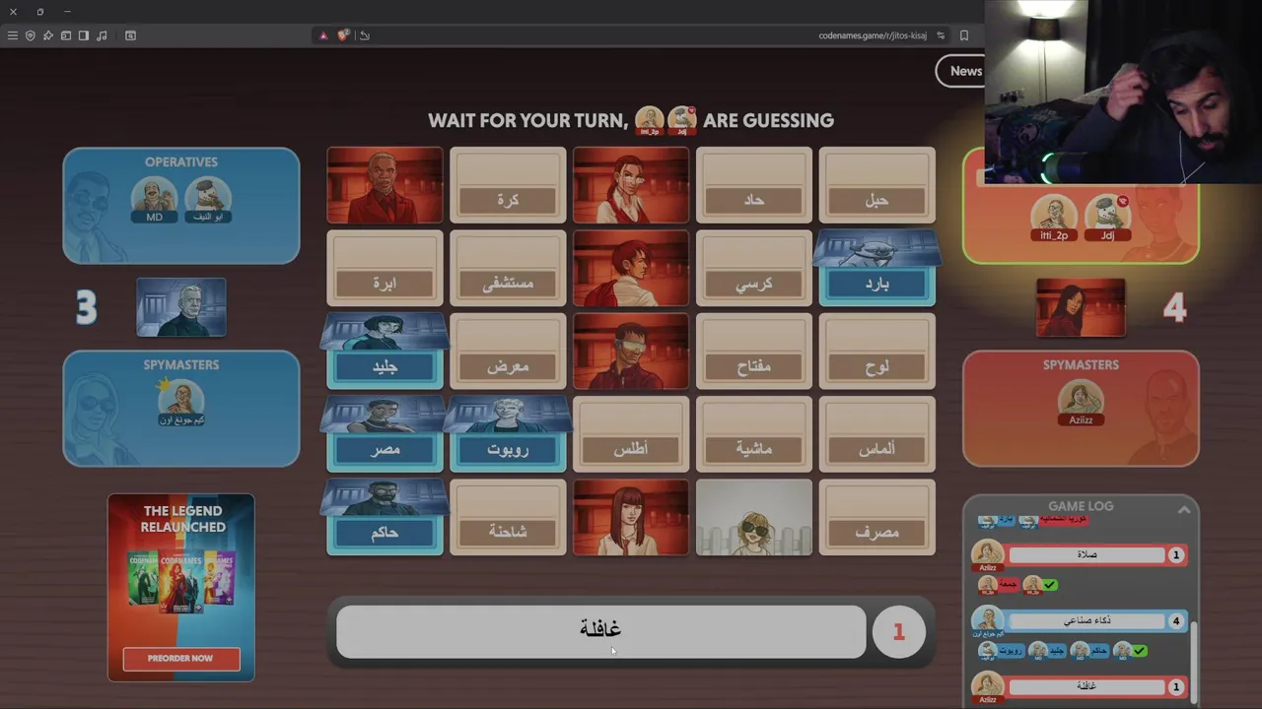
Task: Select the word card مصرف
Action: click(877, 518)
